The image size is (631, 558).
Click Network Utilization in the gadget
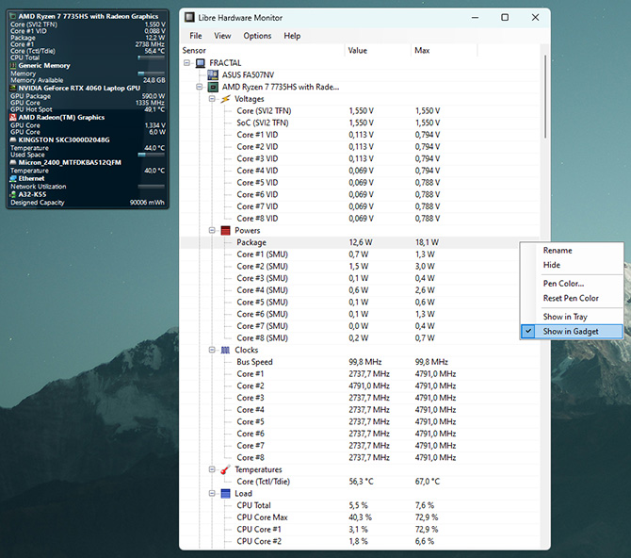point(39,187)
